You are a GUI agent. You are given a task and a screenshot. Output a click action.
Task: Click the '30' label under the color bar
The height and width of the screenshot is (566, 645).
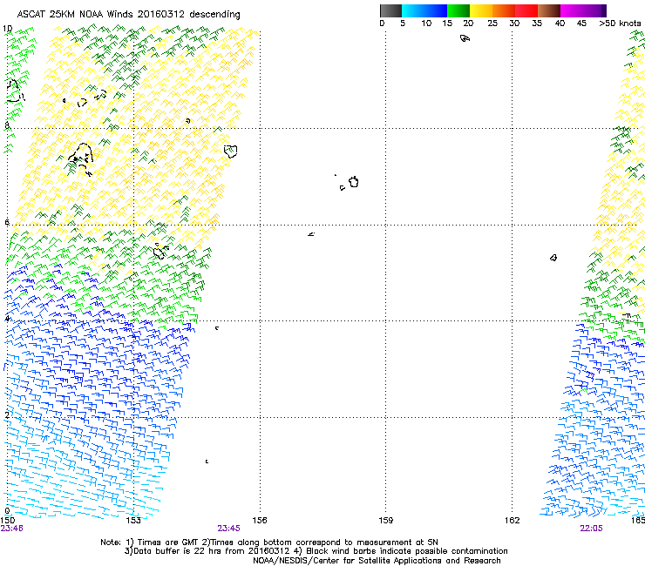514,24
